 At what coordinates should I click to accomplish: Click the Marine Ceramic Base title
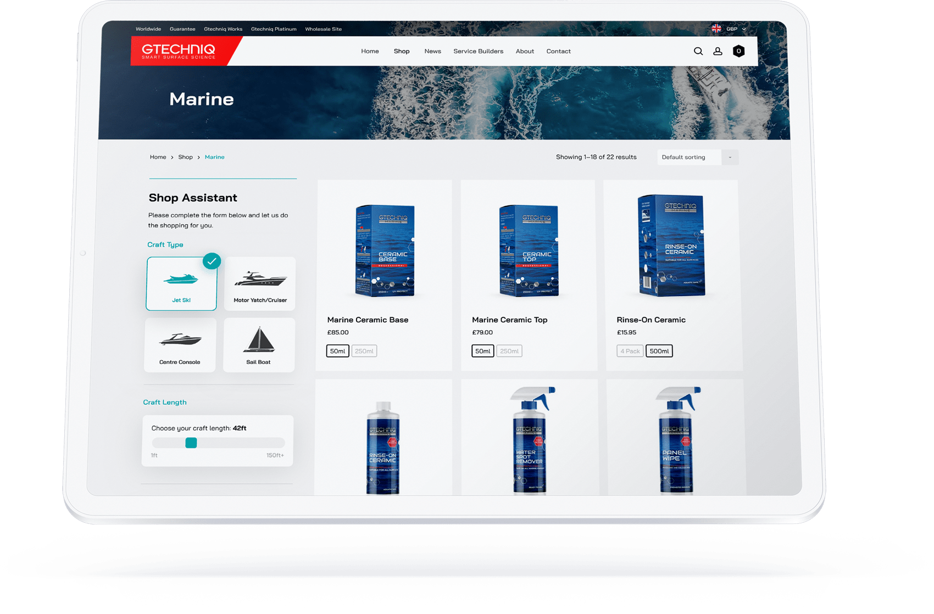[x=368, y=320]
